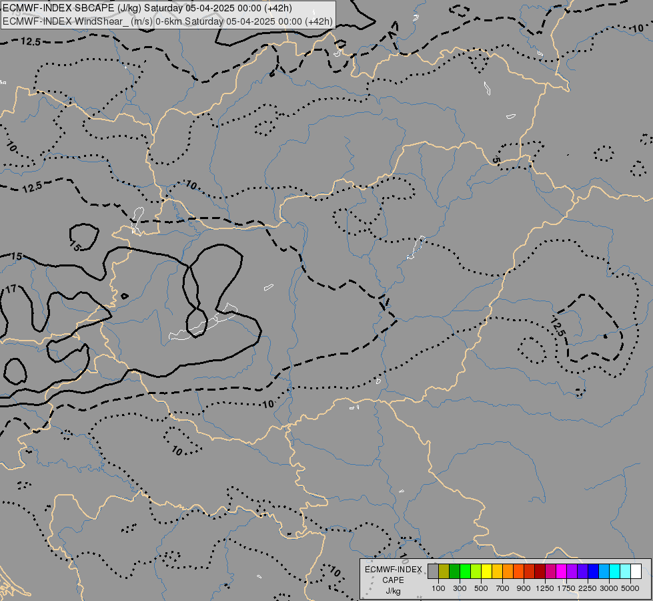Pick the bright green swatch after 300

[465, 571]
